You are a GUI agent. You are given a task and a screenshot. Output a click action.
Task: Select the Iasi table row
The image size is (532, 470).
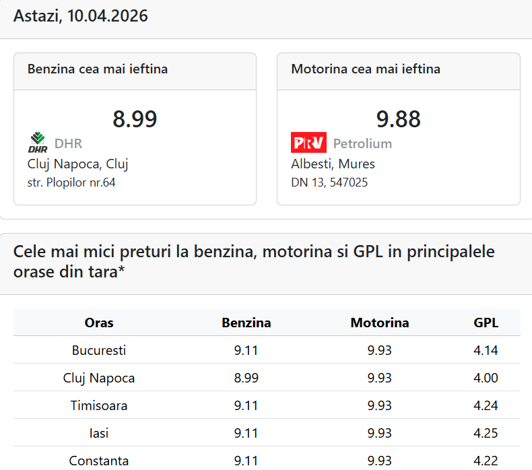click(99, 433)
